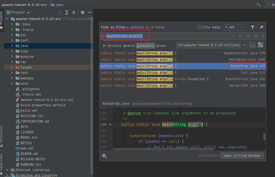The image size is (275, 177).
Task: Open the Project side tool tab
Action: (2, 21)
